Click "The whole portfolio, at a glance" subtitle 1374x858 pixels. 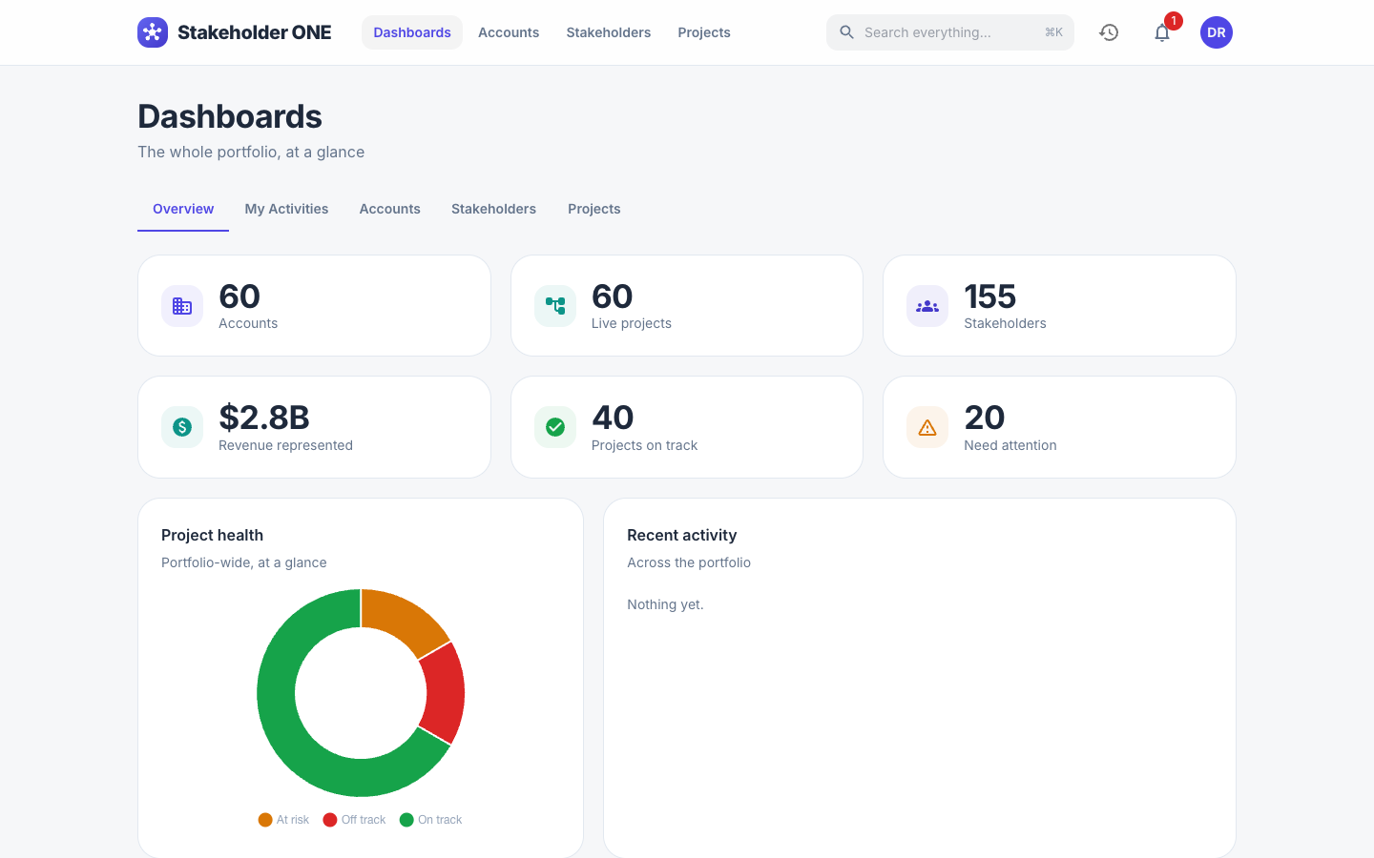[251, 152]
